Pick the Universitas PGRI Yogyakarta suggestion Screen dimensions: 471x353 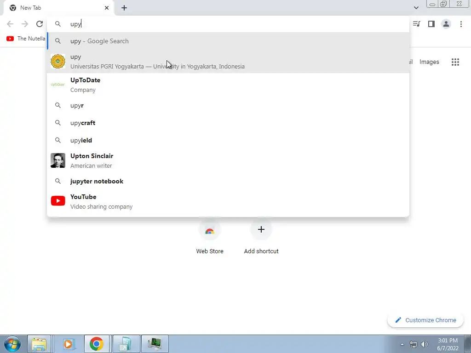coord(228,62)
